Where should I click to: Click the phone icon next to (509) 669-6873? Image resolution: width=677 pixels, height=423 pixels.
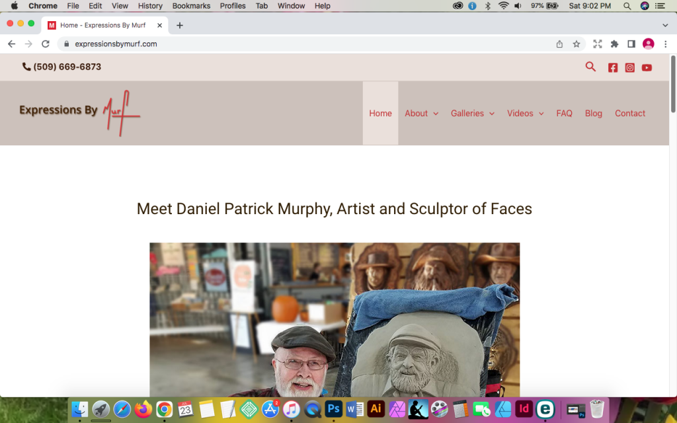[x=26, y=66]
